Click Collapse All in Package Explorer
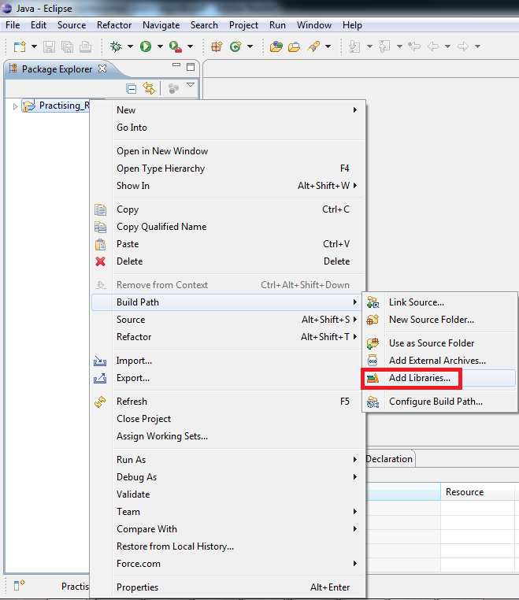 (131, 89)
